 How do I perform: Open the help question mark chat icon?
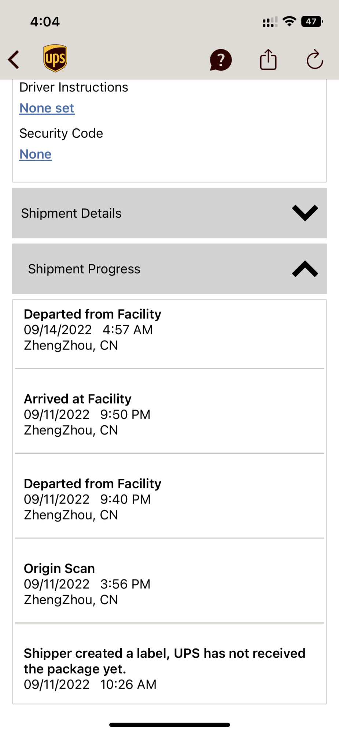click(x=221, y=60)
